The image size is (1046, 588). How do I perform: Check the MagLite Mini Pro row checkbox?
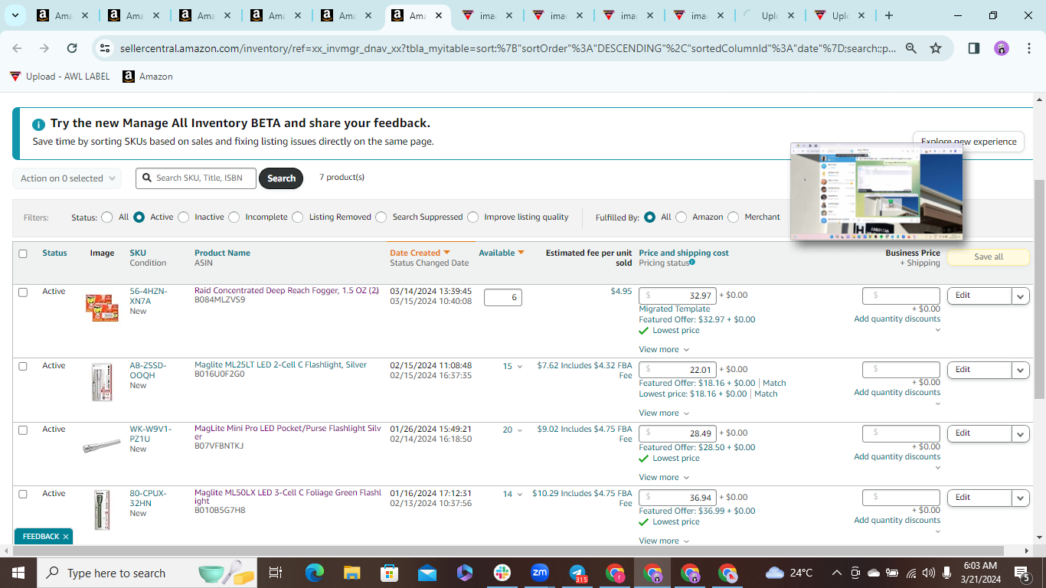[23, 430]
